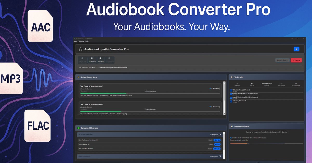Viewport: 312px width, 163px height.
Task: Click the Converting... button
Action: click(282, 60)
